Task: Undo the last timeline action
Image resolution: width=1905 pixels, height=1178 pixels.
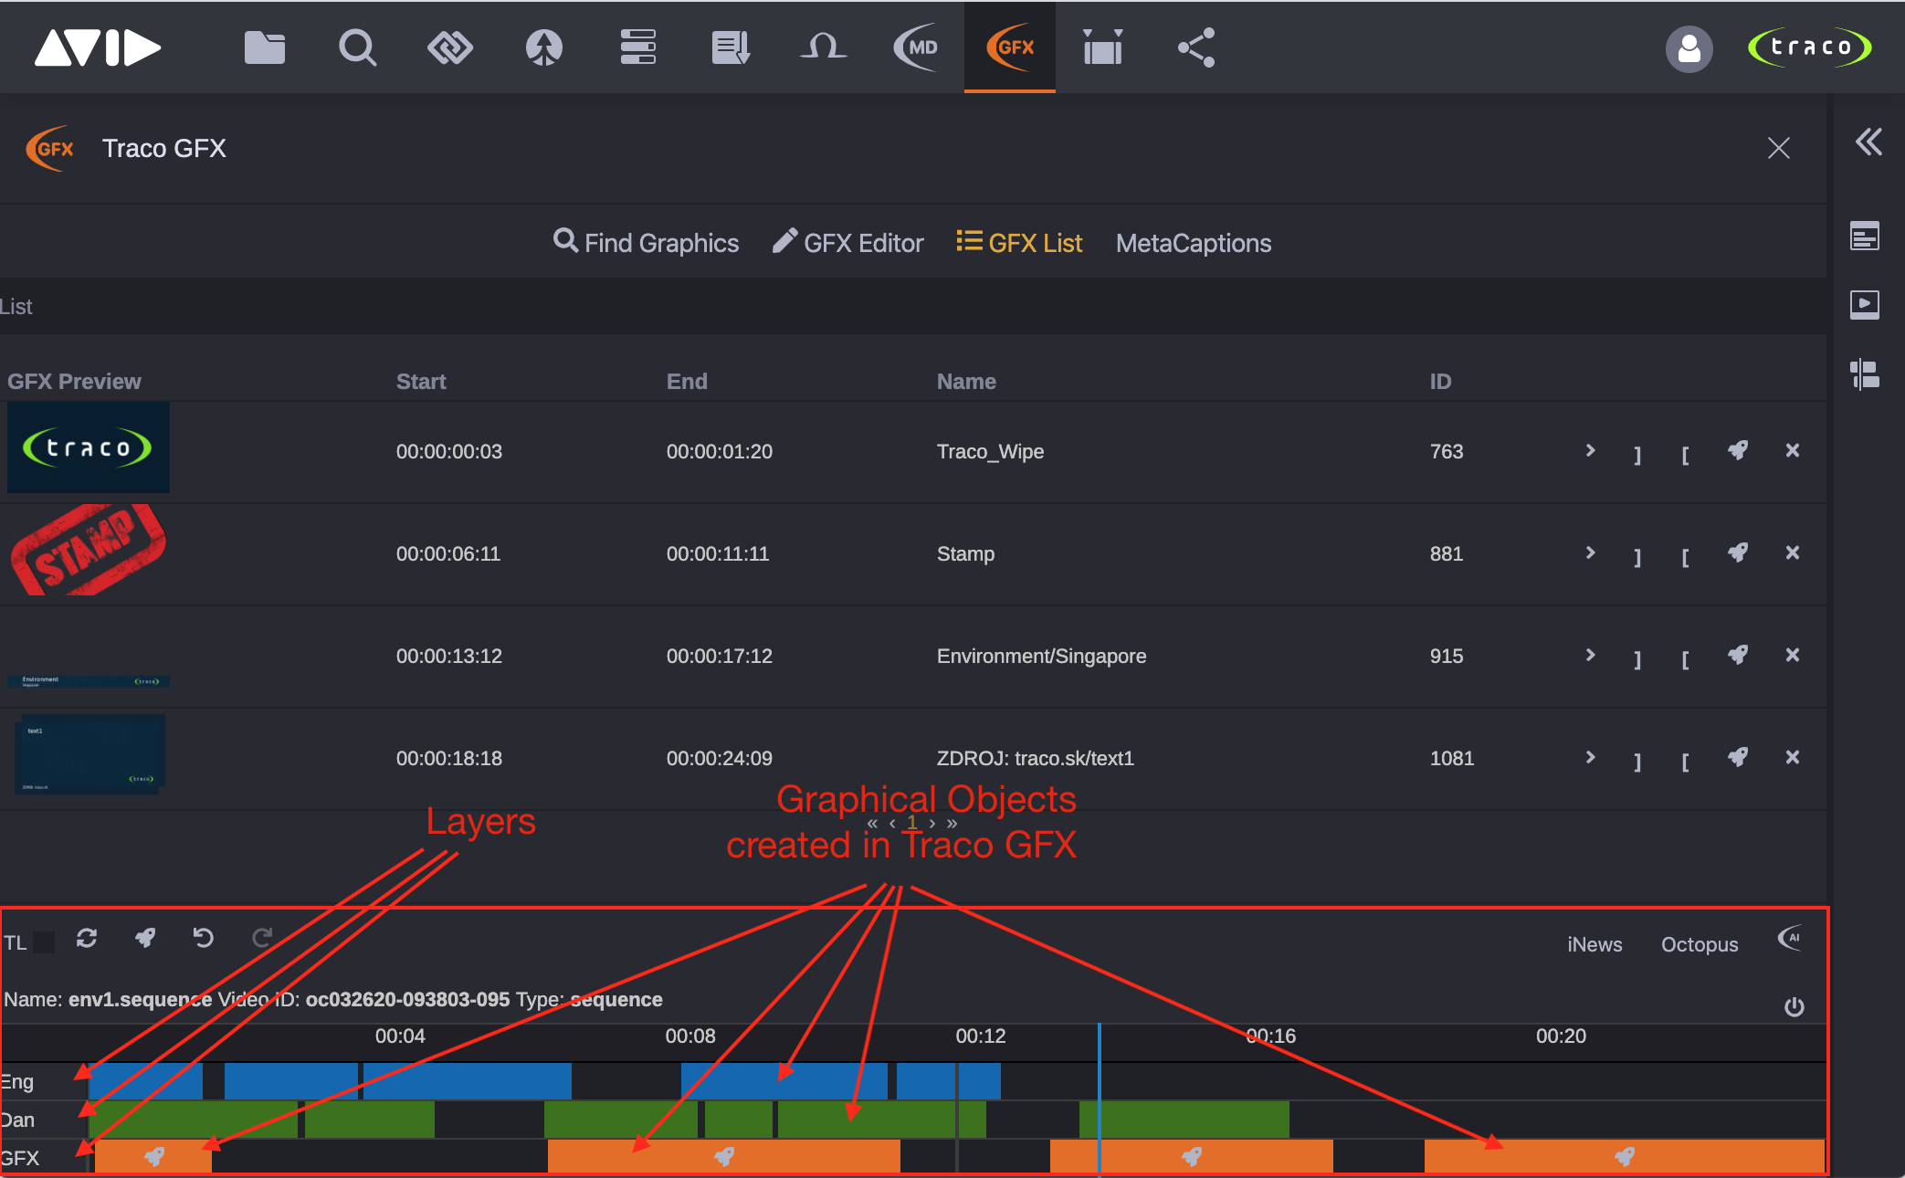Action: tap(204, 938)
